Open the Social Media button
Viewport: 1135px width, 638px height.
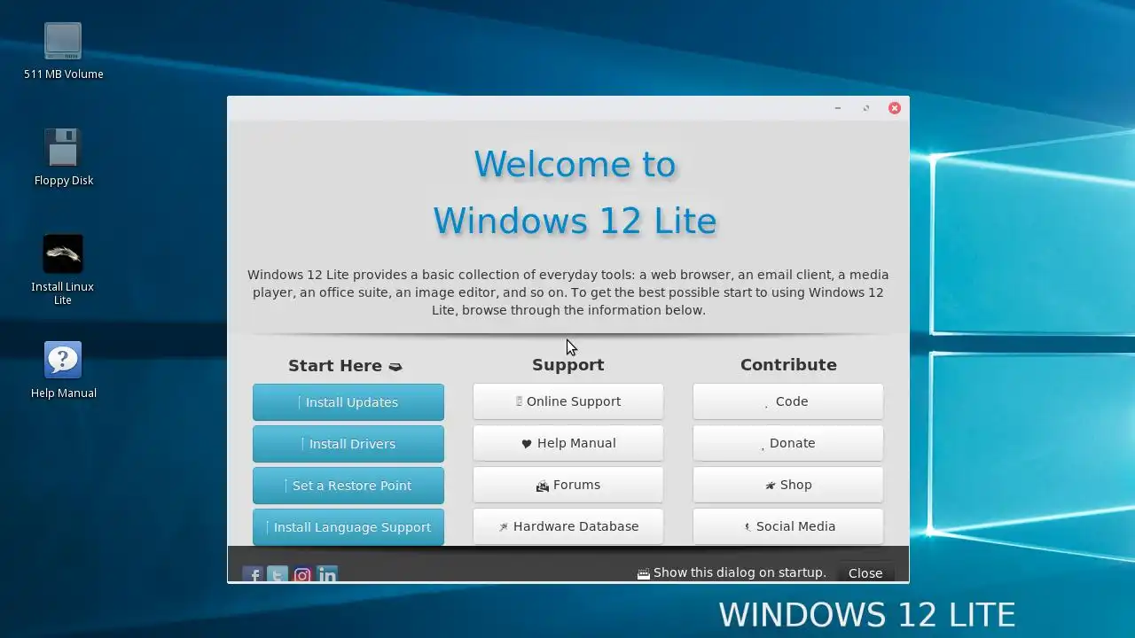pos(788,526)
